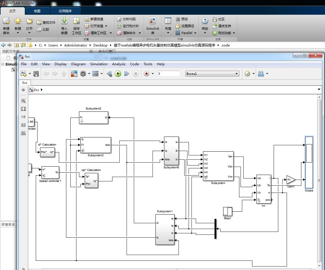This screenshot has width=325, height=270.
Task: Click the foc model tab
Action: [x=25, y=83]
